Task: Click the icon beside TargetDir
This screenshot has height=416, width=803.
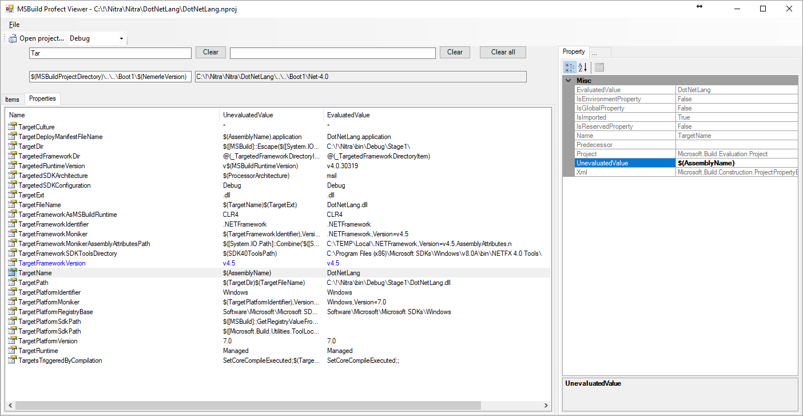Action: [13, 146]
